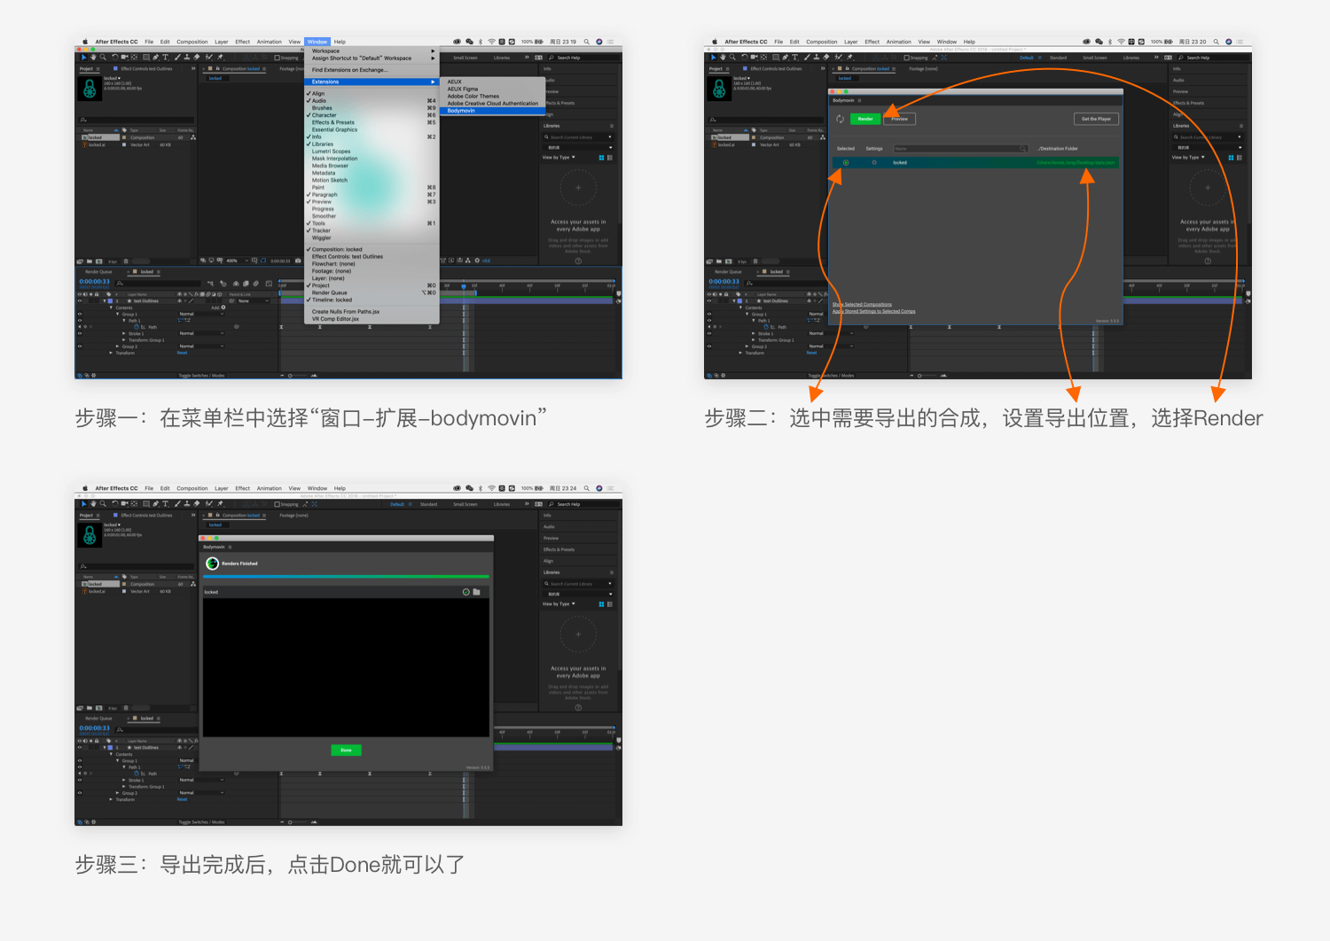Viewport: 1330px width, 941px height.
Task: Click the Project trash icon in step-three screenshot
Action: (x=126, y=708)
